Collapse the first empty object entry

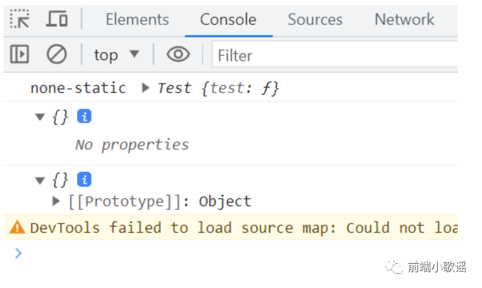40,117
